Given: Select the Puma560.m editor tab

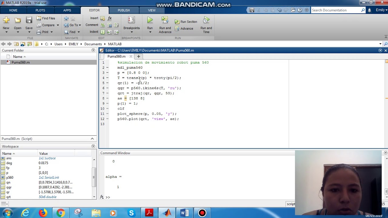Looking at the screenshot, I should [116, 56].
